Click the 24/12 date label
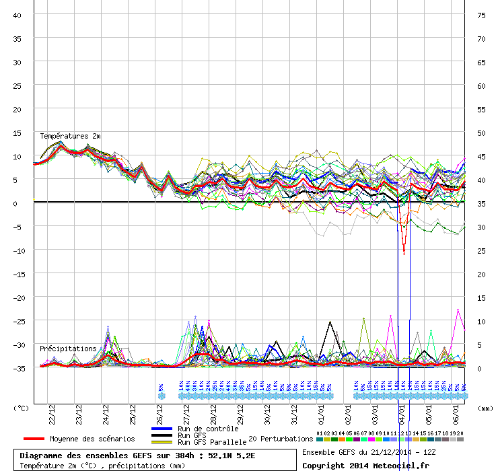This screenshot has width=498, height=471. (x=106, y=414)
